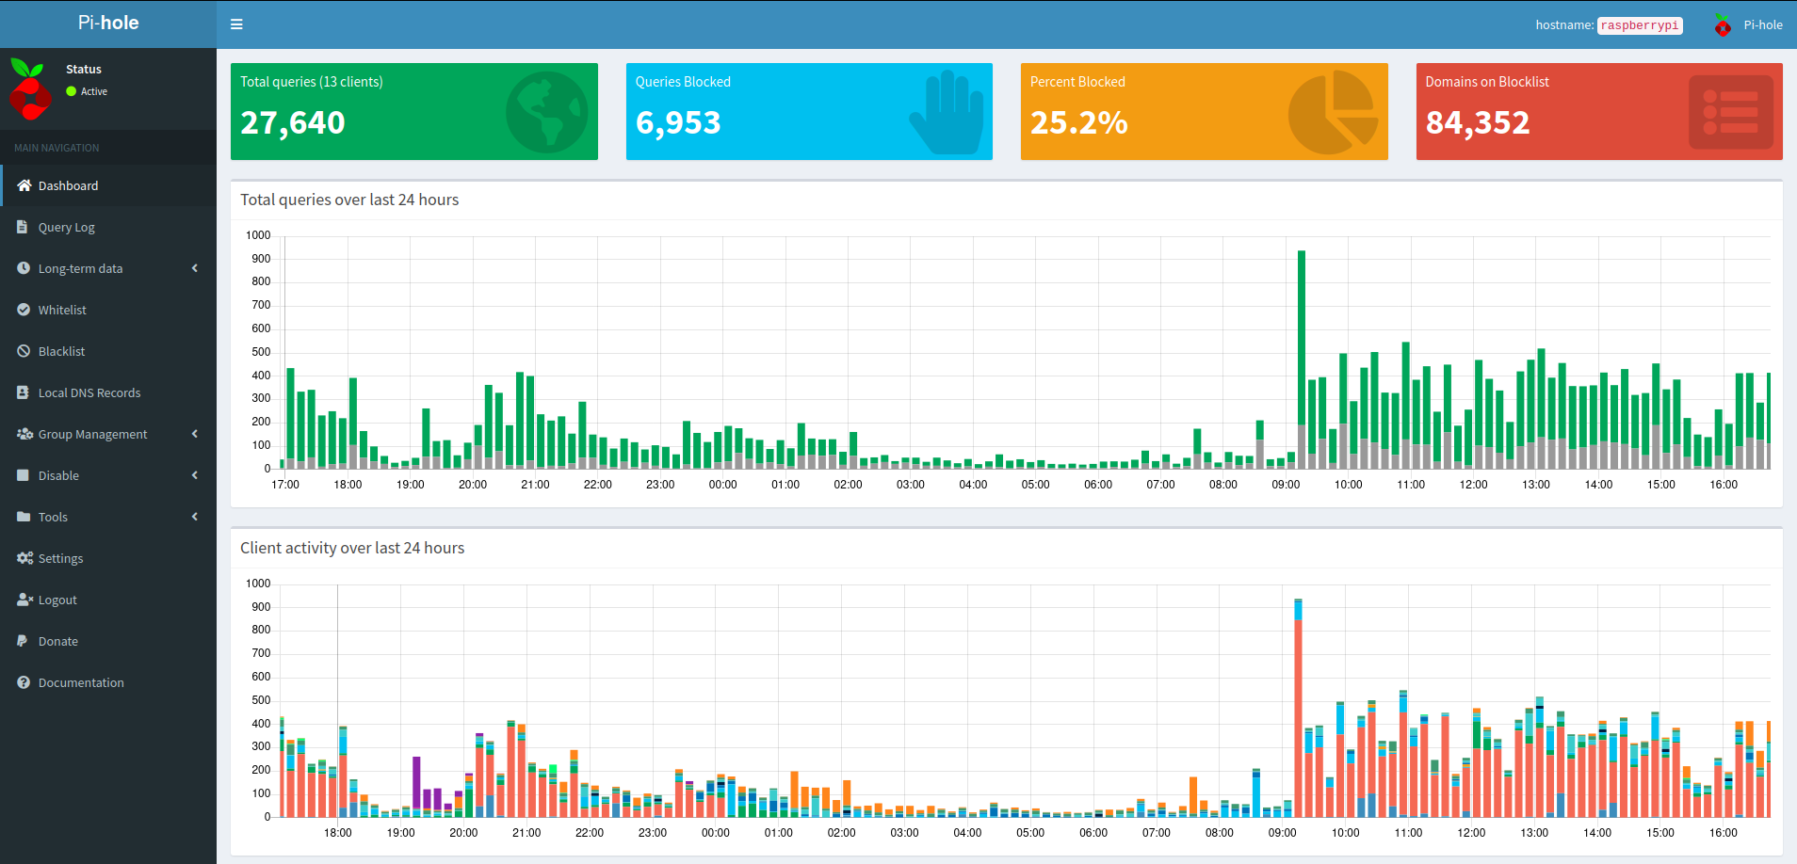1797x864 pixels.
Task: Toggle the sidebar with the hamburger icon
Action: click(x=235, y=24)
